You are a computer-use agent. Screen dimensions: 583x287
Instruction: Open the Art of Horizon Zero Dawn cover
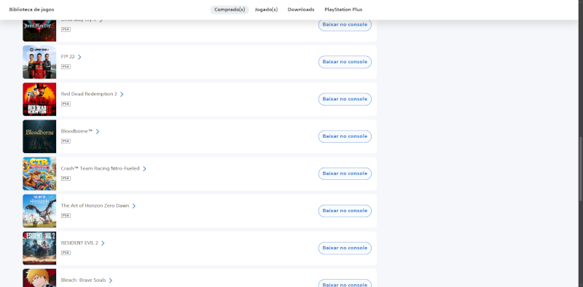pos(39,211)
